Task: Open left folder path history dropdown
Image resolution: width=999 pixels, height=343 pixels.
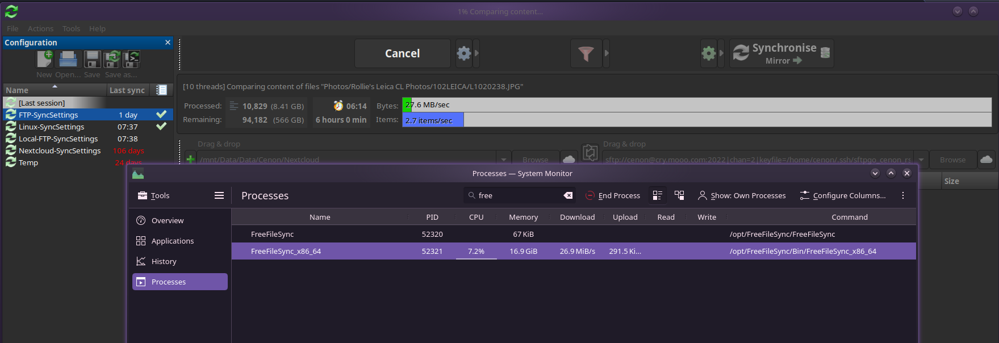Action: tap(504, 160)
